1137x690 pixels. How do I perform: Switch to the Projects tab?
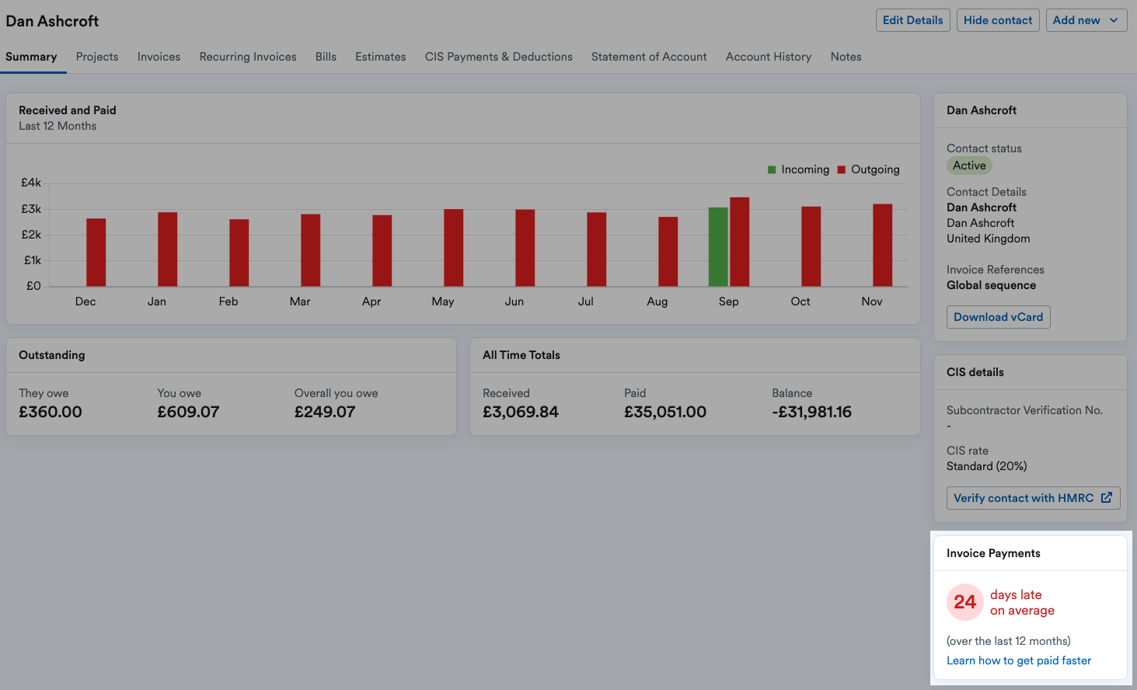(x=97, y=57)
